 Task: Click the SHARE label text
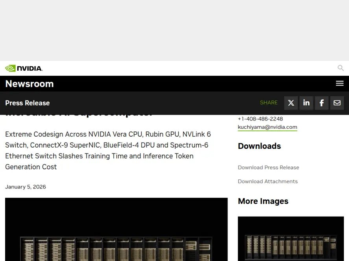pyautogui.click(x=269, y=103)
